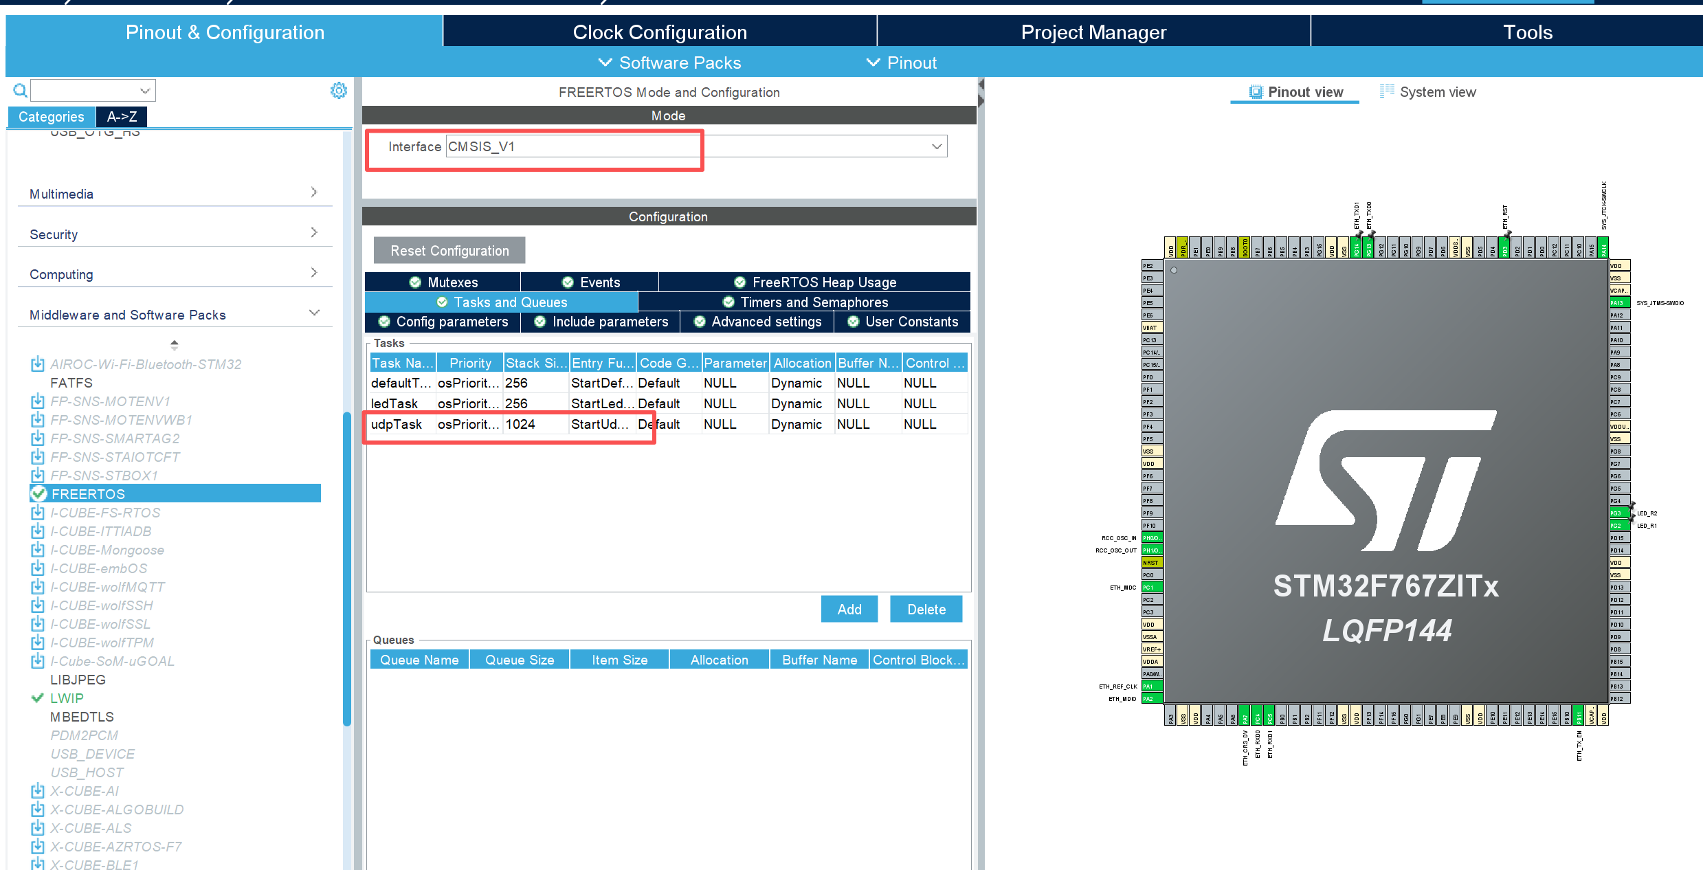Open the Config parameters tab
Screen dimensions: 1703x870
point(443,322)
